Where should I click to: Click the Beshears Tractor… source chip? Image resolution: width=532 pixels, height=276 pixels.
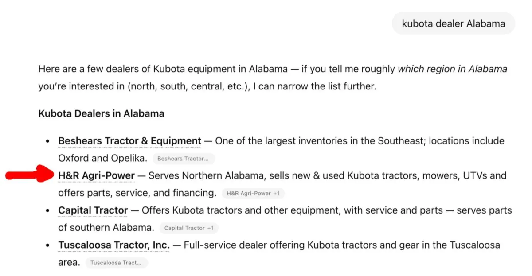(183, 159)
